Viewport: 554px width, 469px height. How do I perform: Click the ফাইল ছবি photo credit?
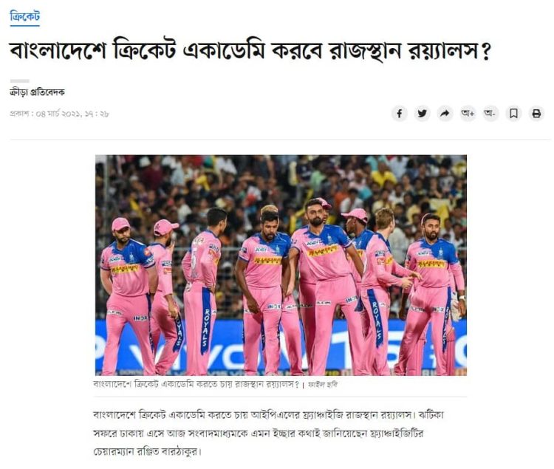coord(323,385)
